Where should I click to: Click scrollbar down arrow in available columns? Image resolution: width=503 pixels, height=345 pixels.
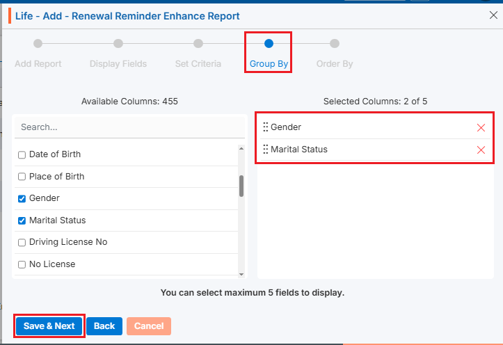pyautogui.click(x=241, y=275)
